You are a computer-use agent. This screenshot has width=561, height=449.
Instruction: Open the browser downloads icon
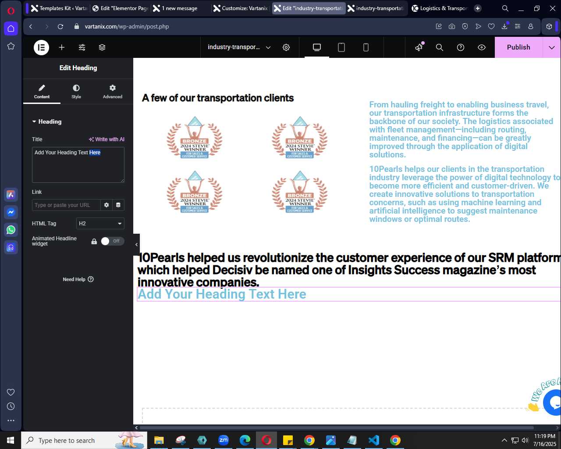[504, 26]
